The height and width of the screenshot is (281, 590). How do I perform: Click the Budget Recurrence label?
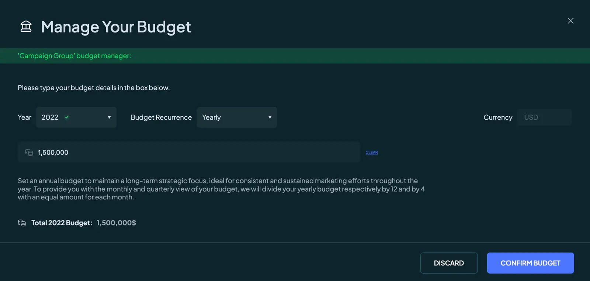[x=161, y=117]
